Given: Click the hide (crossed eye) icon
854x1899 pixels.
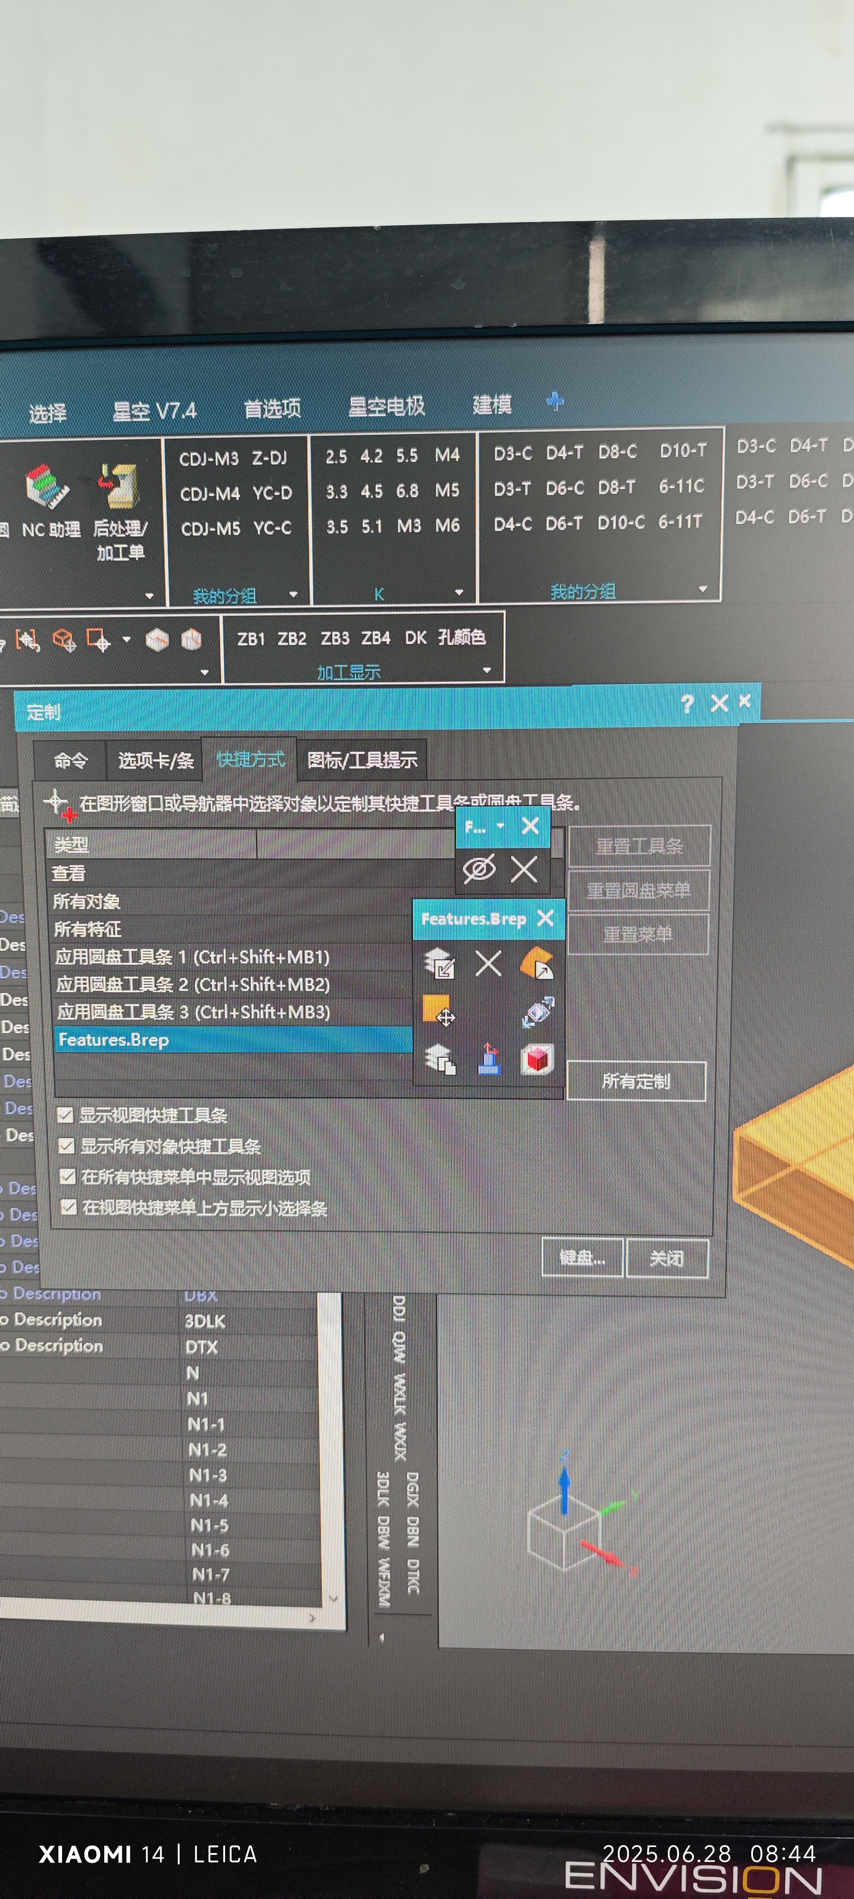Looking at the screenshot, I should click(x=479, y=869).
